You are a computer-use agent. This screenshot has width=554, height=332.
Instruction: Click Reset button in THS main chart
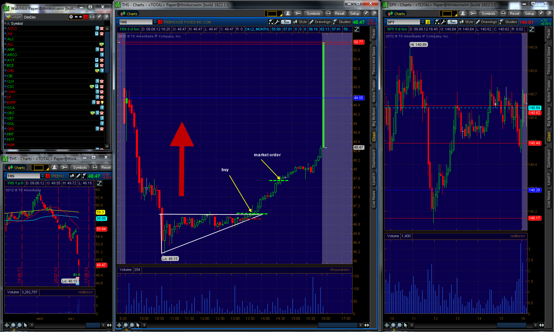coord(340,14)
